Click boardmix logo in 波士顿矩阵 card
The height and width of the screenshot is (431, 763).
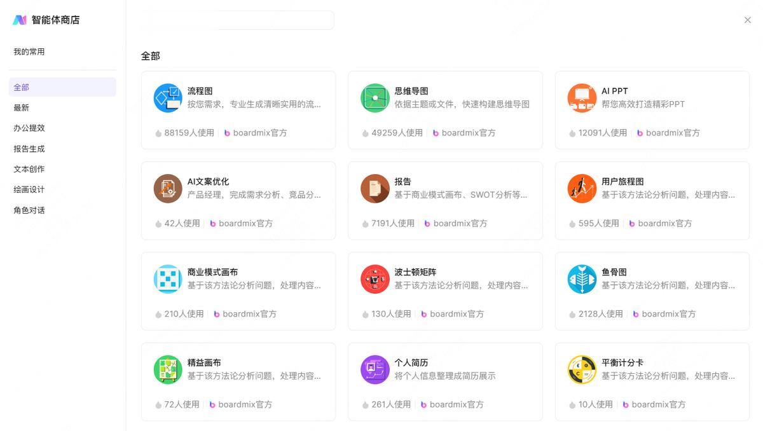(x=424, y=314)
